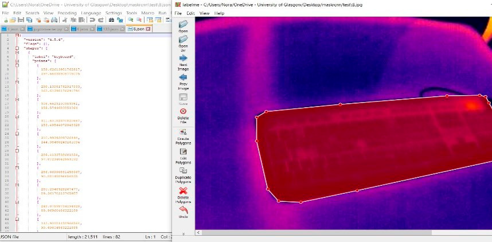Click the Copy icon in Notepad++ toolbar
492x242 pixels.
[73, 20]
